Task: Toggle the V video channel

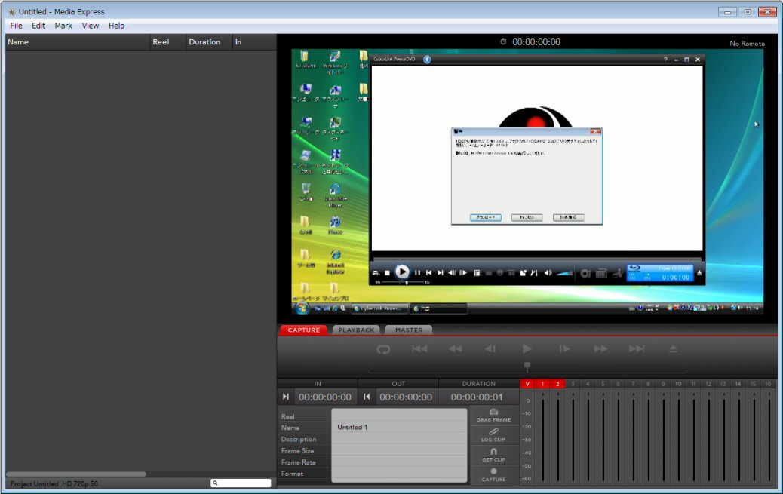Action: [x=527, y=384]
